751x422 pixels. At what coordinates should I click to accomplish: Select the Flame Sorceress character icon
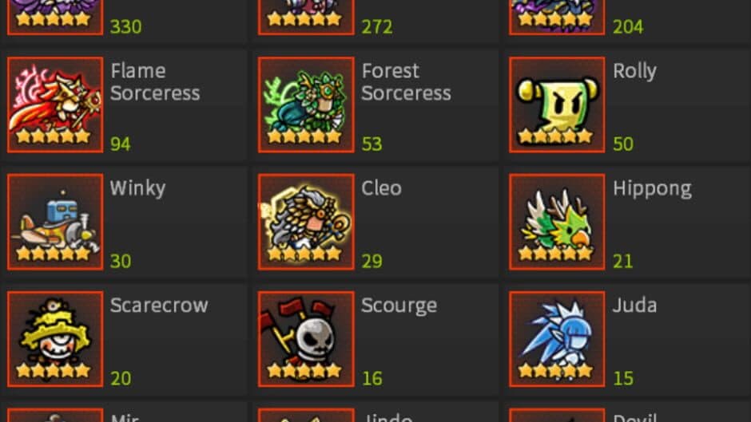tap(55, 105)
